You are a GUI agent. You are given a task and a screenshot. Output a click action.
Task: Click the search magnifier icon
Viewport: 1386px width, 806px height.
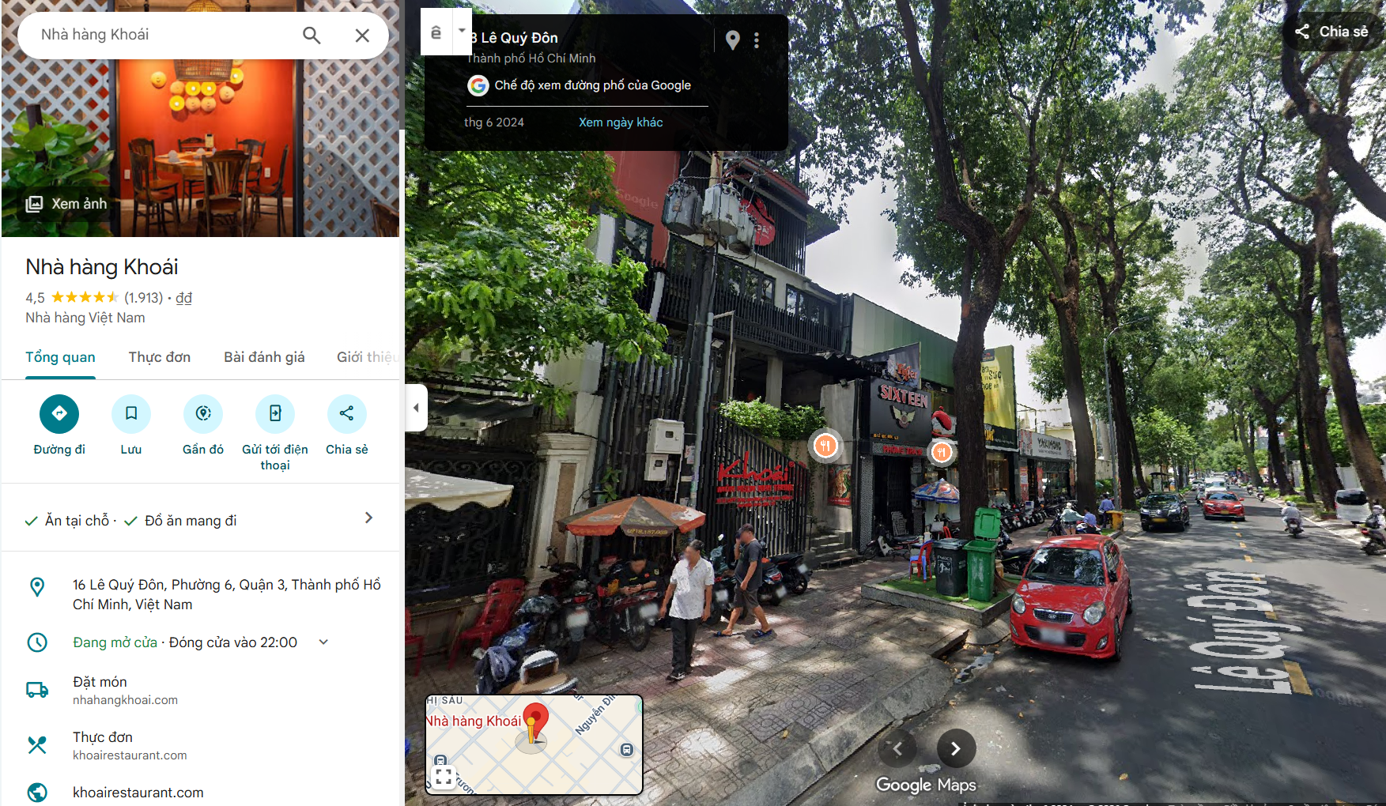(312, 35)
